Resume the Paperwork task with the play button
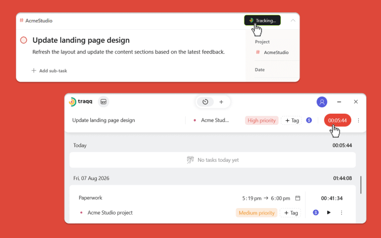Viewport: 381px width, 238px height. pyautogui.click(x=328, y=213)
